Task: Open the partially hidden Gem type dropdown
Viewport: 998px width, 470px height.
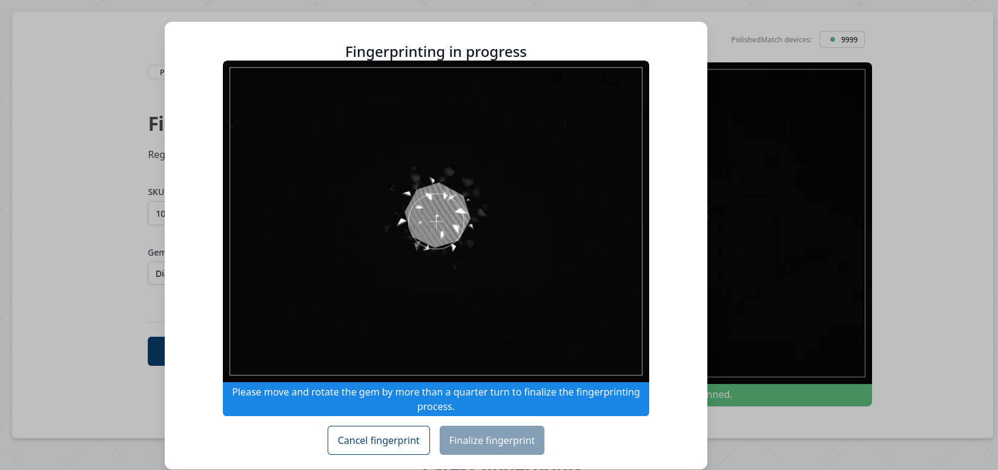Action: click(x=157, y=274)
